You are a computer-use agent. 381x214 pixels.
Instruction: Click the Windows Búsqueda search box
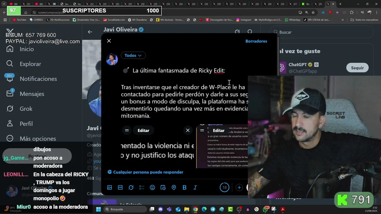125,209
